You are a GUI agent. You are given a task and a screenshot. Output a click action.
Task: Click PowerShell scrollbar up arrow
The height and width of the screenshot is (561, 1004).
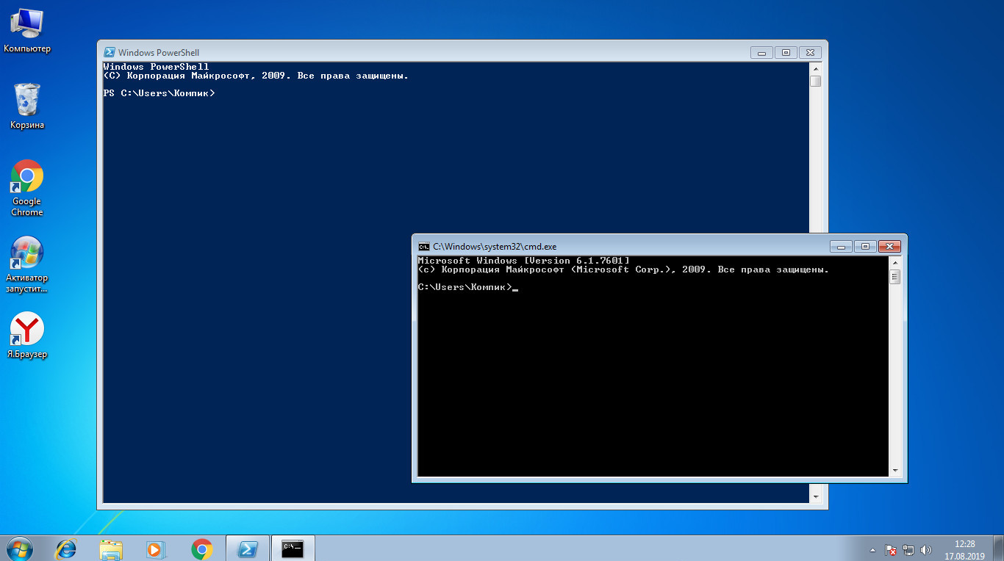[815, 68]
